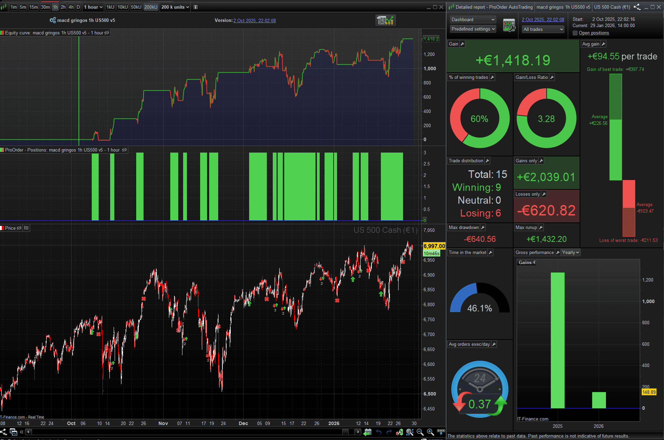The height and width of the screenshot is (440, 664).
Task: Open the calendar go-to-date icon
Action: (x=367, y=432)
